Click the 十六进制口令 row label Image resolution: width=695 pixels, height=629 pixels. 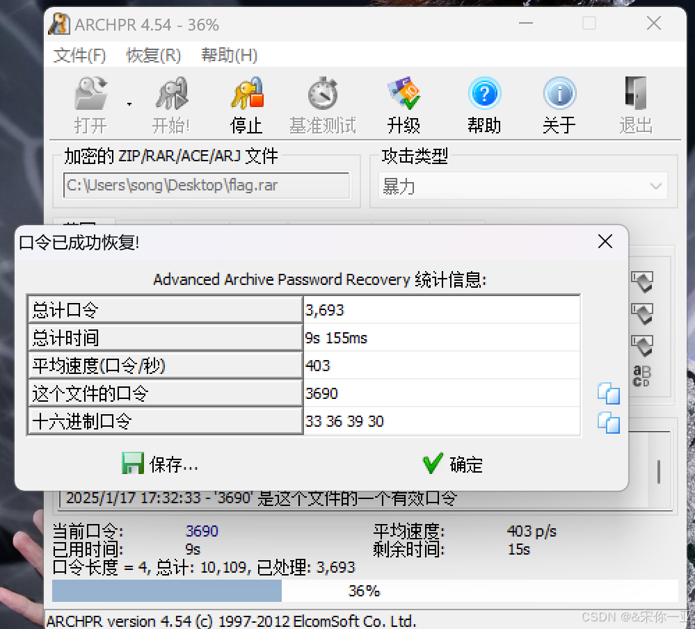coord(166,420)
